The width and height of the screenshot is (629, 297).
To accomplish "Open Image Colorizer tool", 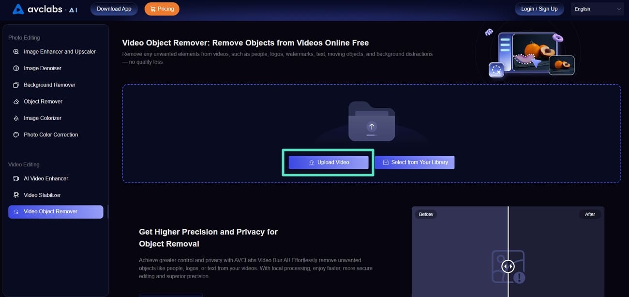I will [56, 118].
